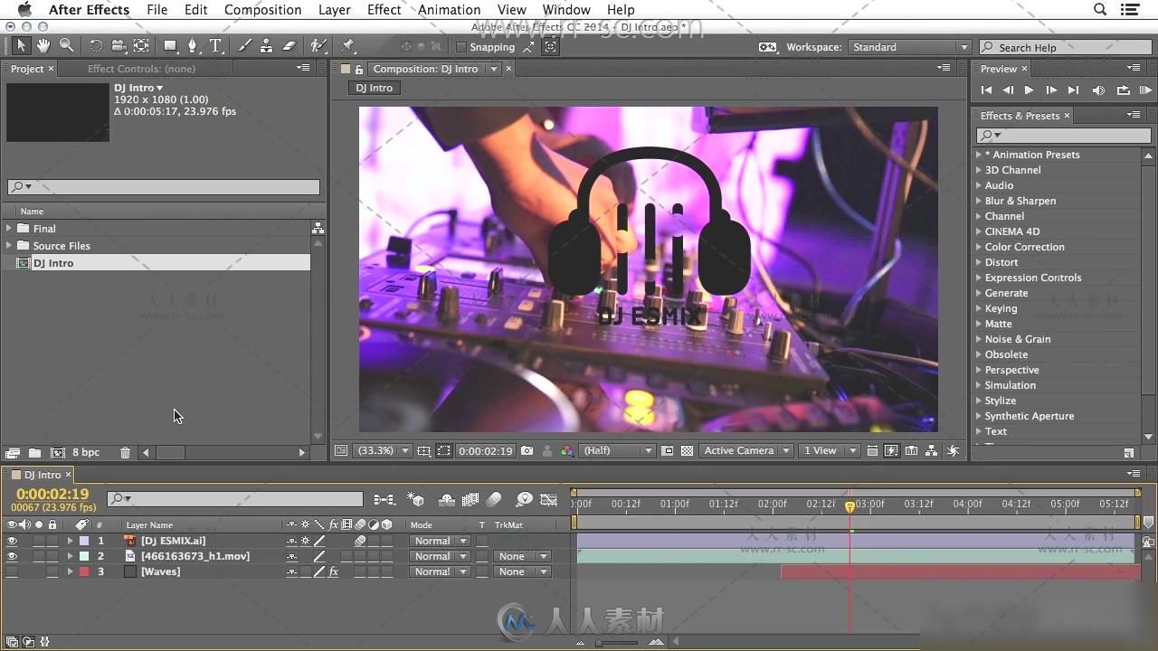This screenshot has width=1158, height=651.
Task: Hide the 466163673_h1.mov layer
Action: 12,556
